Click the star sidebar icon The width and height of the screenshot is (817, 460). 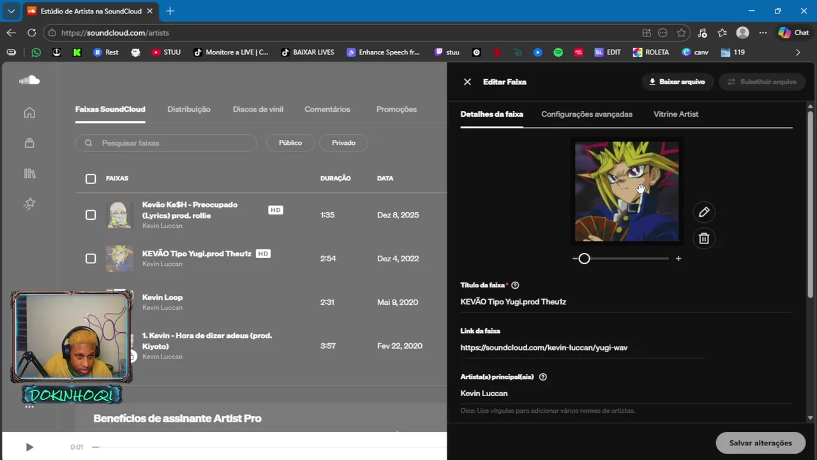coord(29,204)
